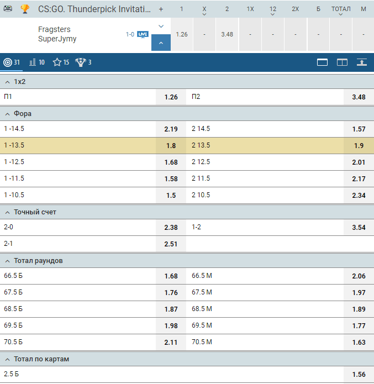Bet under 68.5 rounds at 1.89

click(359, 309)
